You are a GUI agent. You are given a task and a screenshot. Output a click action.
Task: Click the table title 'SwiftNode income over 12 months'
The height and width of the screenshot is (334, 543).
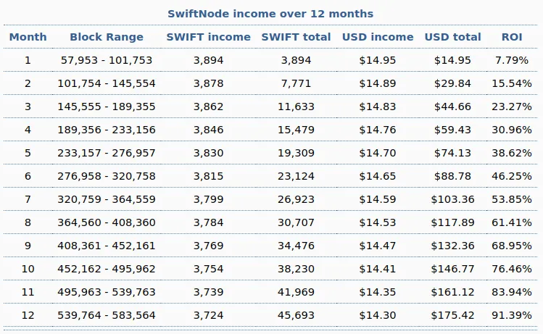[270, 14]
